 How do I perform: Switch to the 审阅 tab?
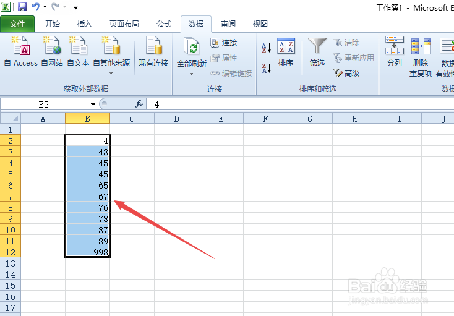click(228, 24)
